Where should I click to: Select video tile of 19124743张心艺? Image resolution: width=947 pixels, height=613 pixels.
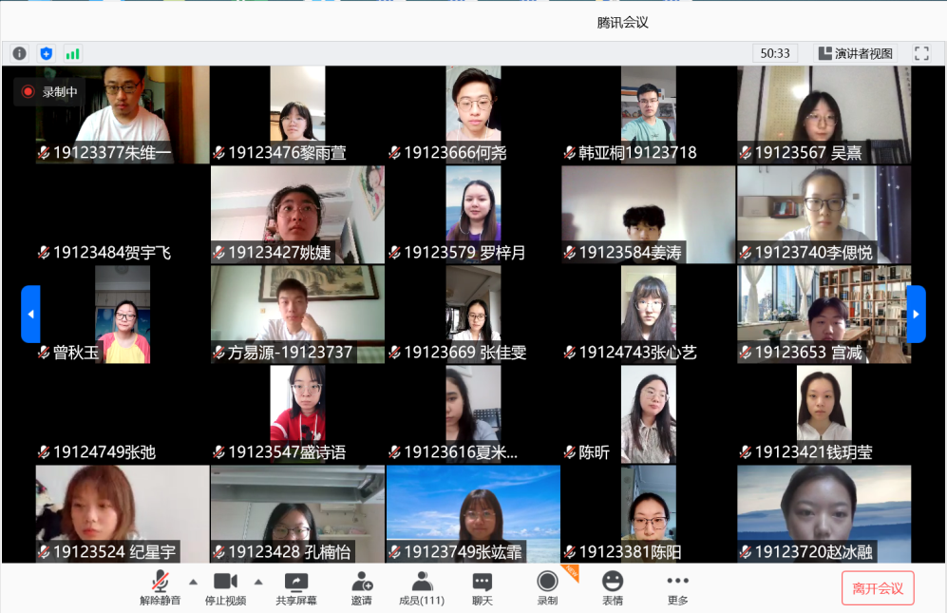[x=649, y=314]
